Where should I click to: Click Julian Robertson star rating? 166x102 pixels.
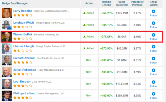click(23, 74)
